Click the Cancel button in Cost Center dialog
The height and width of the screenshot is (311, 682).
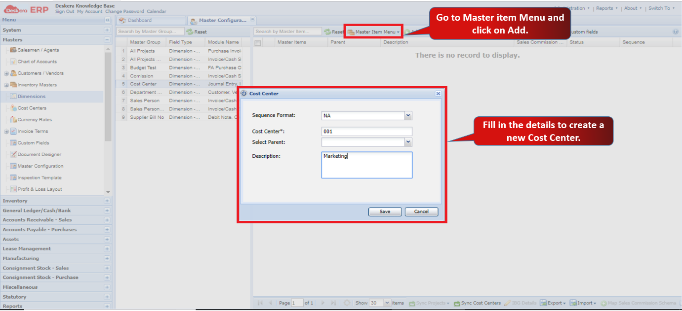click(421, 211)
